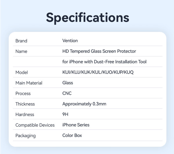Image resolution: width=174 pixels, height=154 pixels.
Task: Select the HD Tempered Glass Screen Protector text
Action: [99, 51]
